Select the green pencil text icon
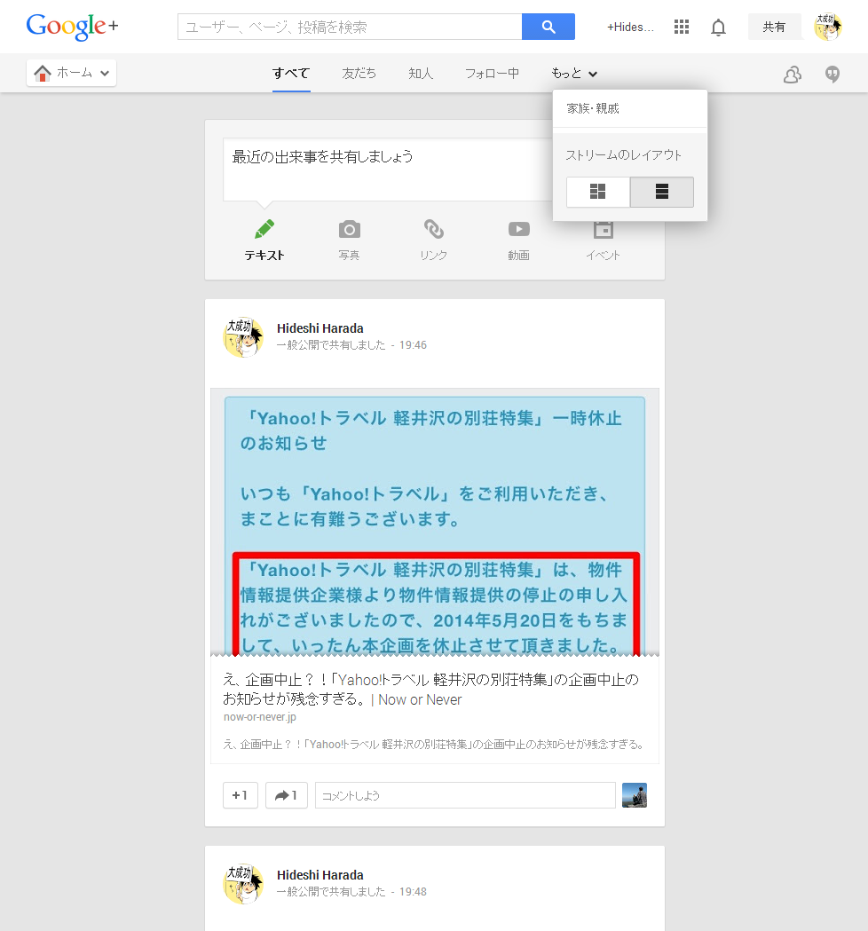The width and height of the screenshot is (868, 931). point(264,230)
